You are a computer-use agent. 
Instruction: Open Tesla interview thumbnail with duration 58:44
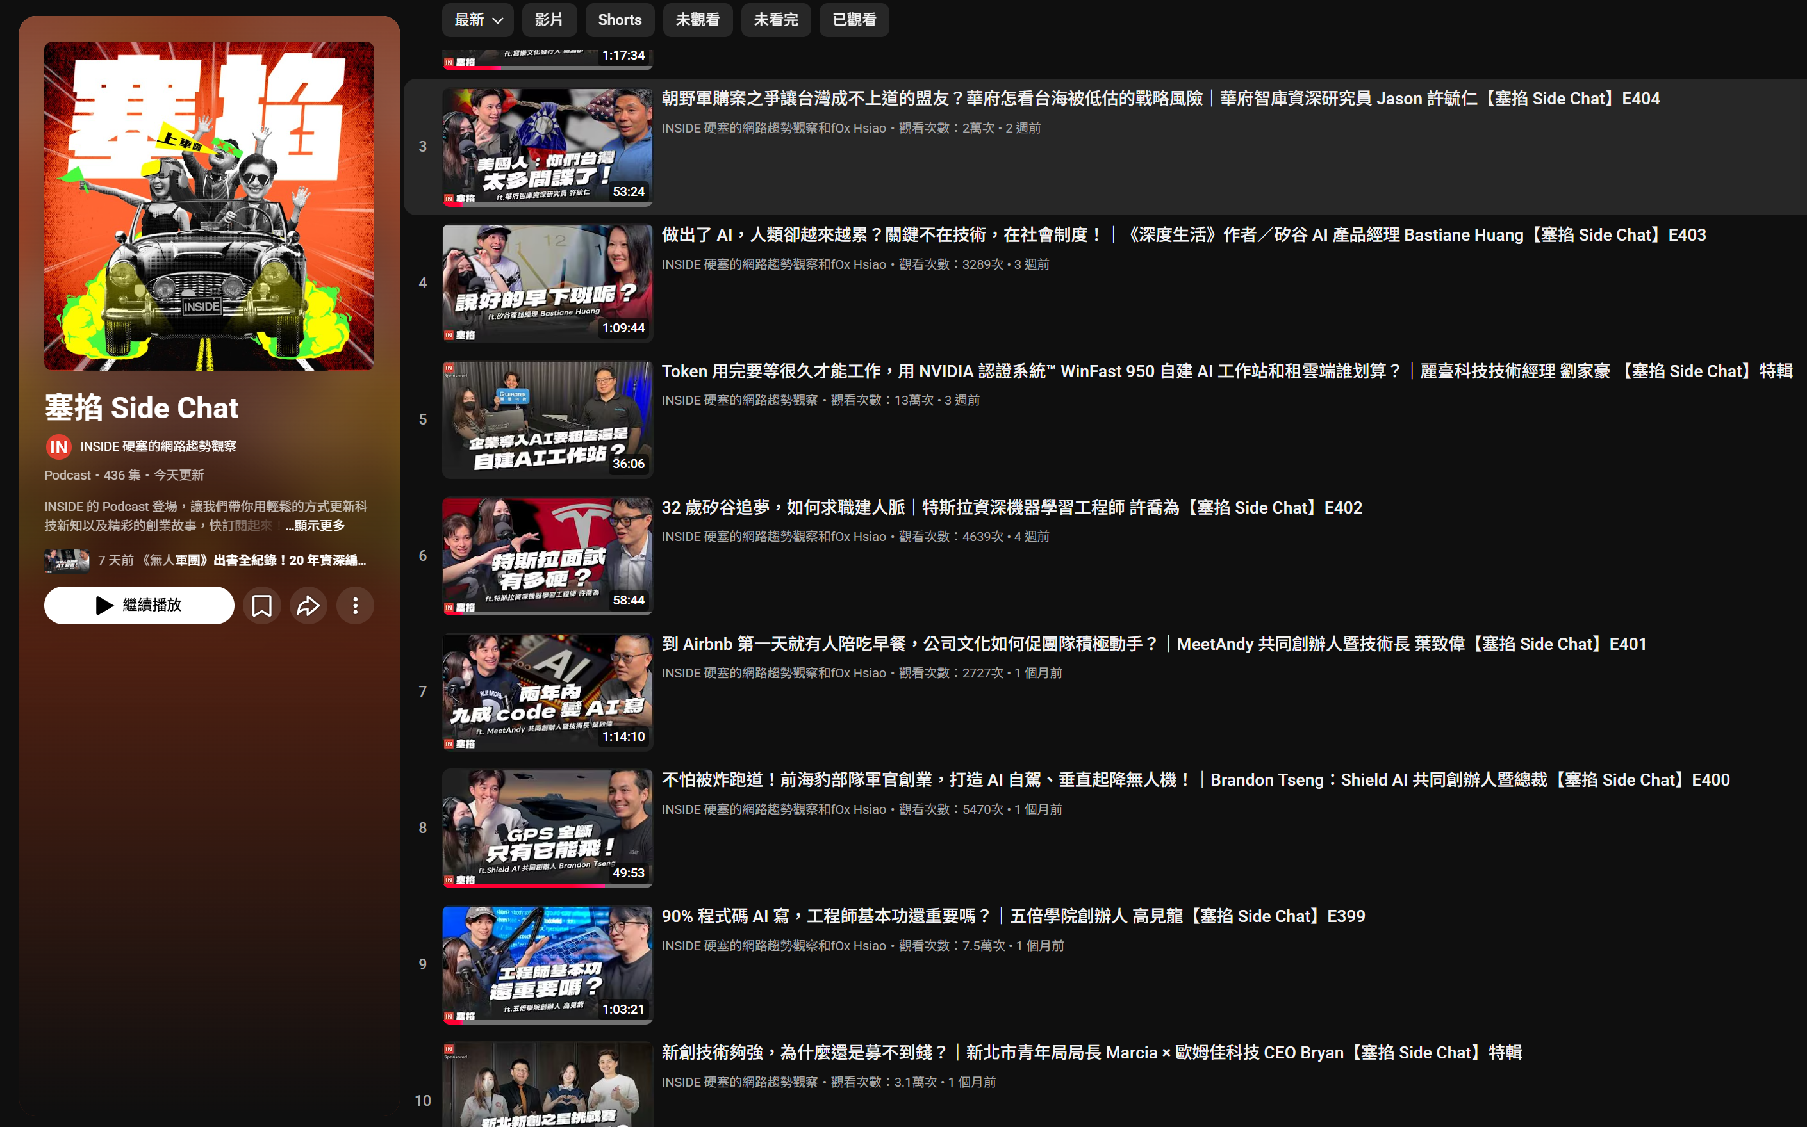(547, 556)
